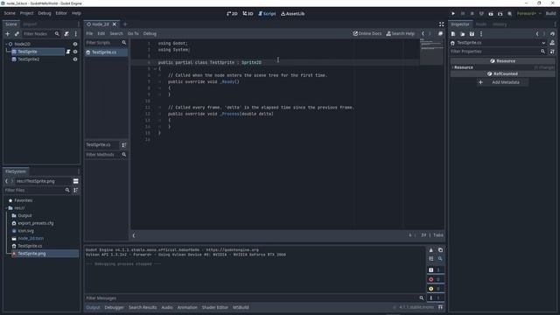The height and width of the screenshot is (315, 560).
Task: Open Inspector property display options
Action: (552, 52)
